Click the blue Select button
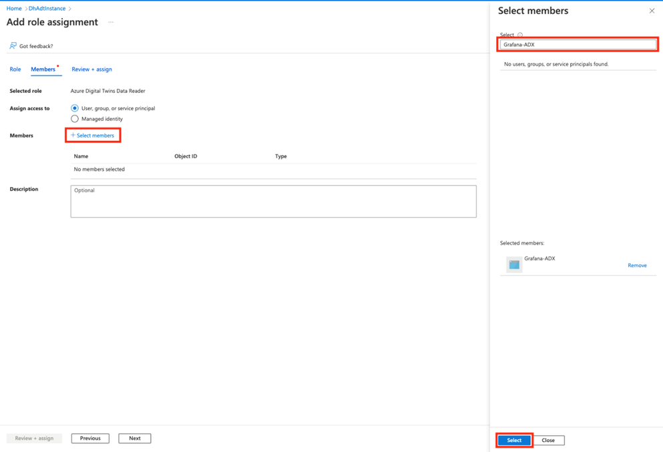Viewport: 663px width, 452px height. (514, 440)
